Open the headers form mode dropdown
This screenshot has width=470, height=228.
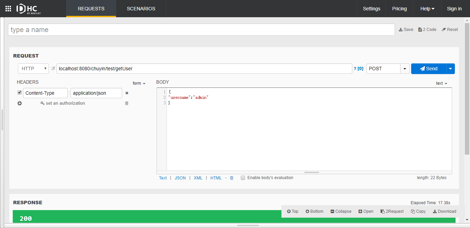click(139, 83)
